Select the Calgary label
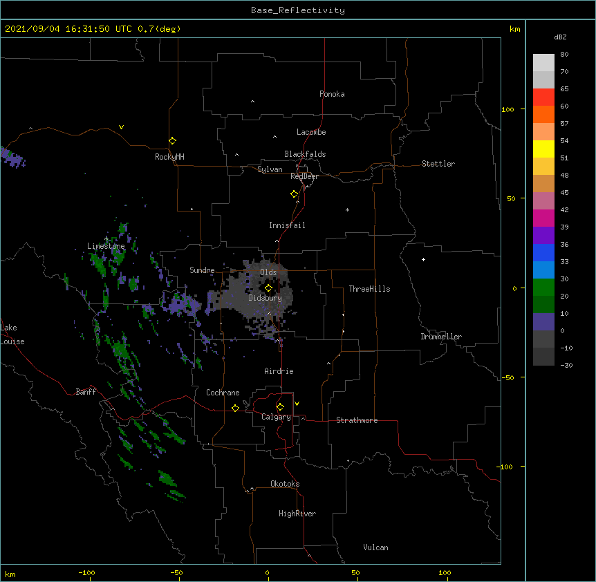 [x=276, y=417]
